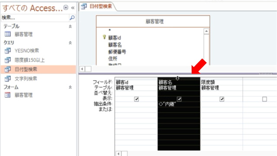Collapse the フォーム group section
This screenshot has width=277, height=156.
point(70,87)
